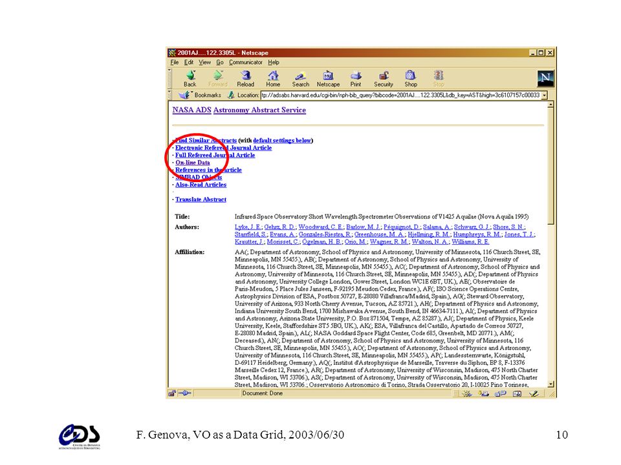This screenshot has width=621, height=465.
Task: Click author link Krautter, J.
Action: click(249, 242)
